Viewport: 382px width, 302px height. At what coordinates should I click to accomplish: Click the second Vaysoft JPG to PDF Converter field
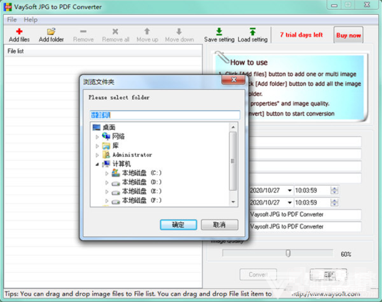point(305,227)
